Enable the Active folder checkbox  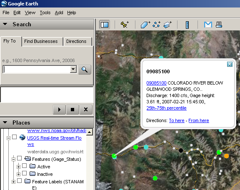(24, 166)
